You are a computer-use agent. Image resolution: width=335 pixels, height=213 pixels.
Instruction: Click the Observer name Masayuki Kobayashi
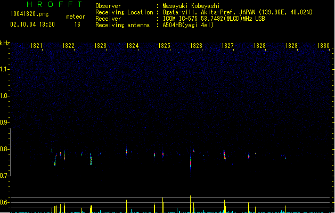pos(191,6)
